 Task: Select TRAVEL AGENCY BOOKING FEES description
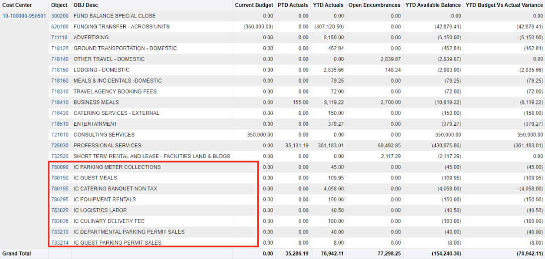(115, 91)
